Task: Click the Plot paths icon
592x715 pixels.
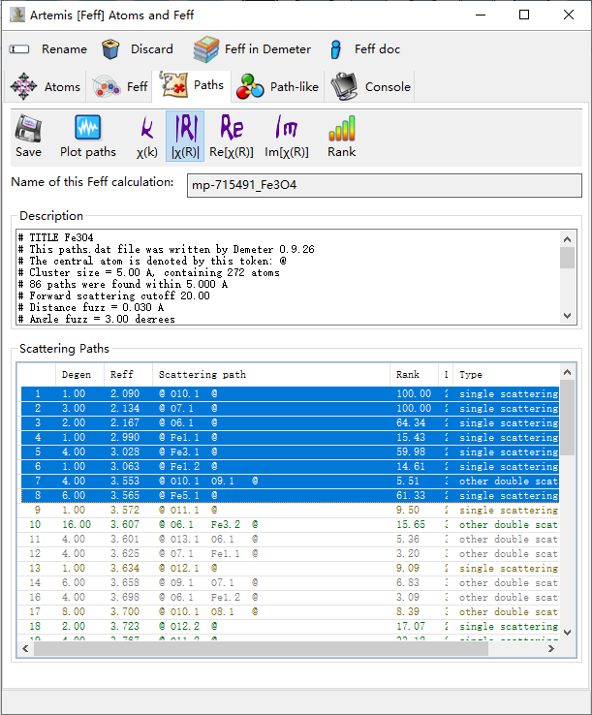Action: (x=87, y=136)
